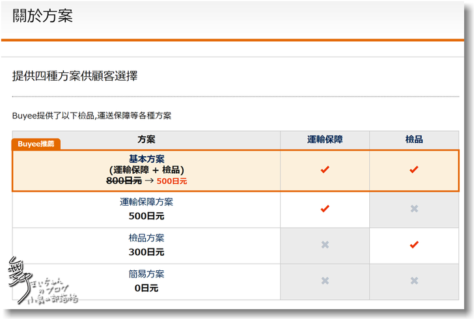Click gray X in 簡易方案 檢品 cell
The height and width of the screenshot is (319, 474).
click(413, 281)
